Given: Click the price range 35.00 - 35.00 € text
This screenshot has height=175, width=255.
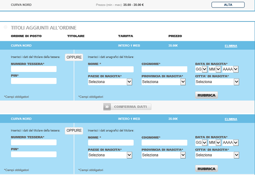Looking at the screenshot, I should pos(133,5).
